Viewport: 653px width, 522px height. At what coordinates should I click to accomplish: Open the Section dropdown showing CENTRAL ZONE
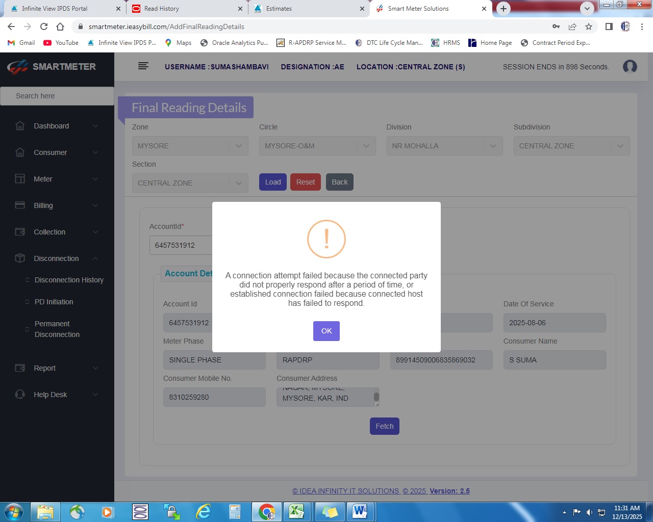coord(190,183)
